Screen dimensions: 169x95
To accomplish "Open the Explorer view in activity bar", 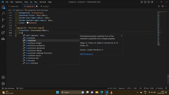I will coord(3,7).
